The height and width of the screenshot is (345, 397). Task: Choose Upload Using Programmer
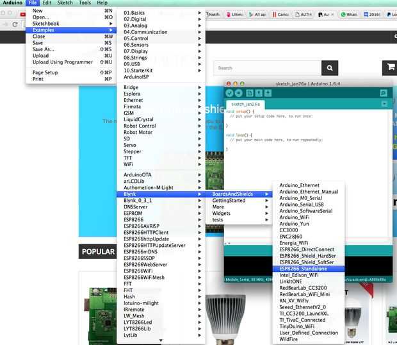tap(71, 62)
